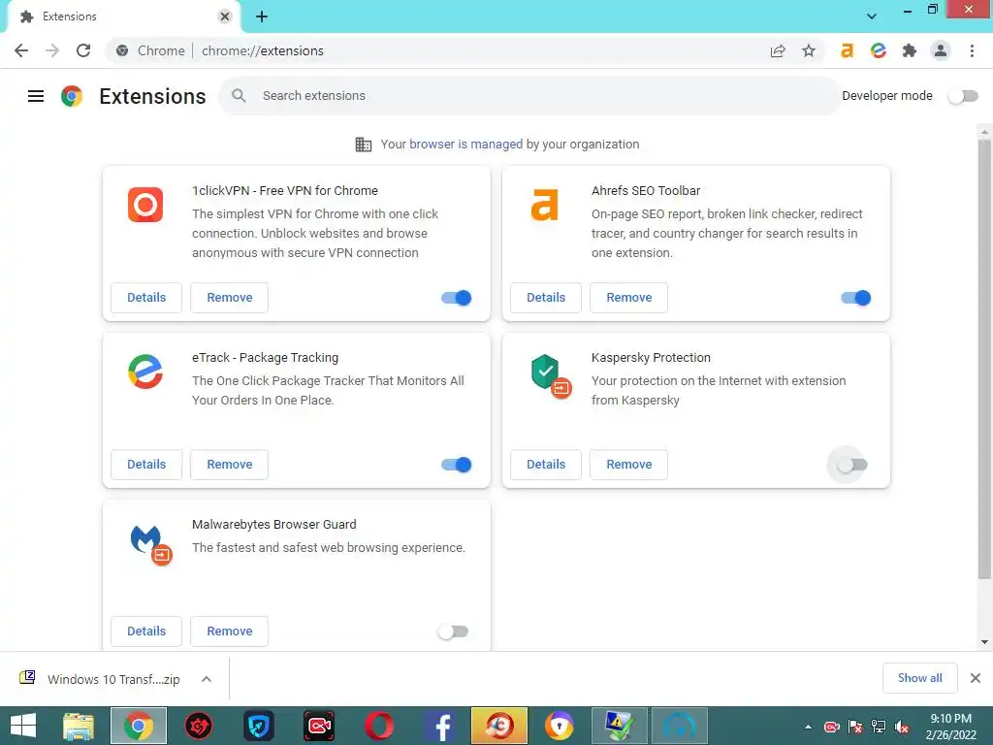993x745 pixels.
Task: Open File Explorer from taskbar
Action: (x=78, y=726)
